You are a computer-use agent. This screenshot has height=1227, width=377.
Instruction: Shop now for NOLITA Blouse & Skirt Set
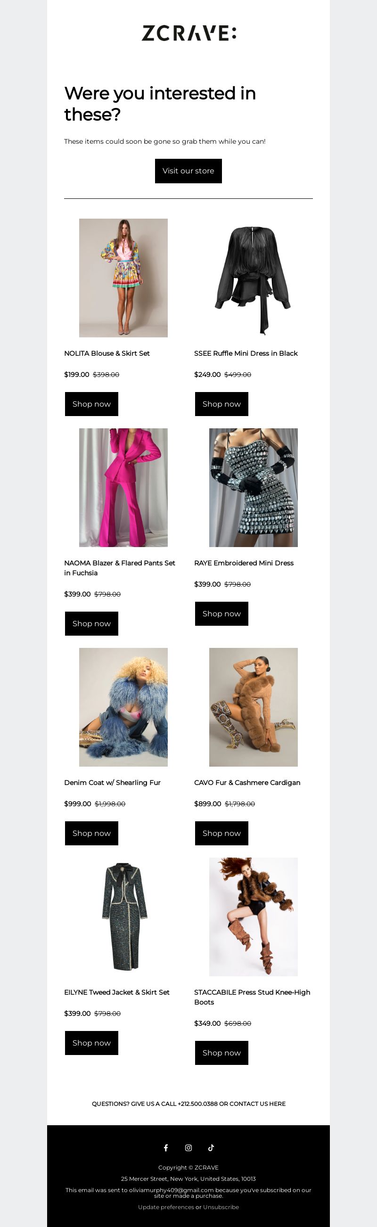[x=91, y=404]
